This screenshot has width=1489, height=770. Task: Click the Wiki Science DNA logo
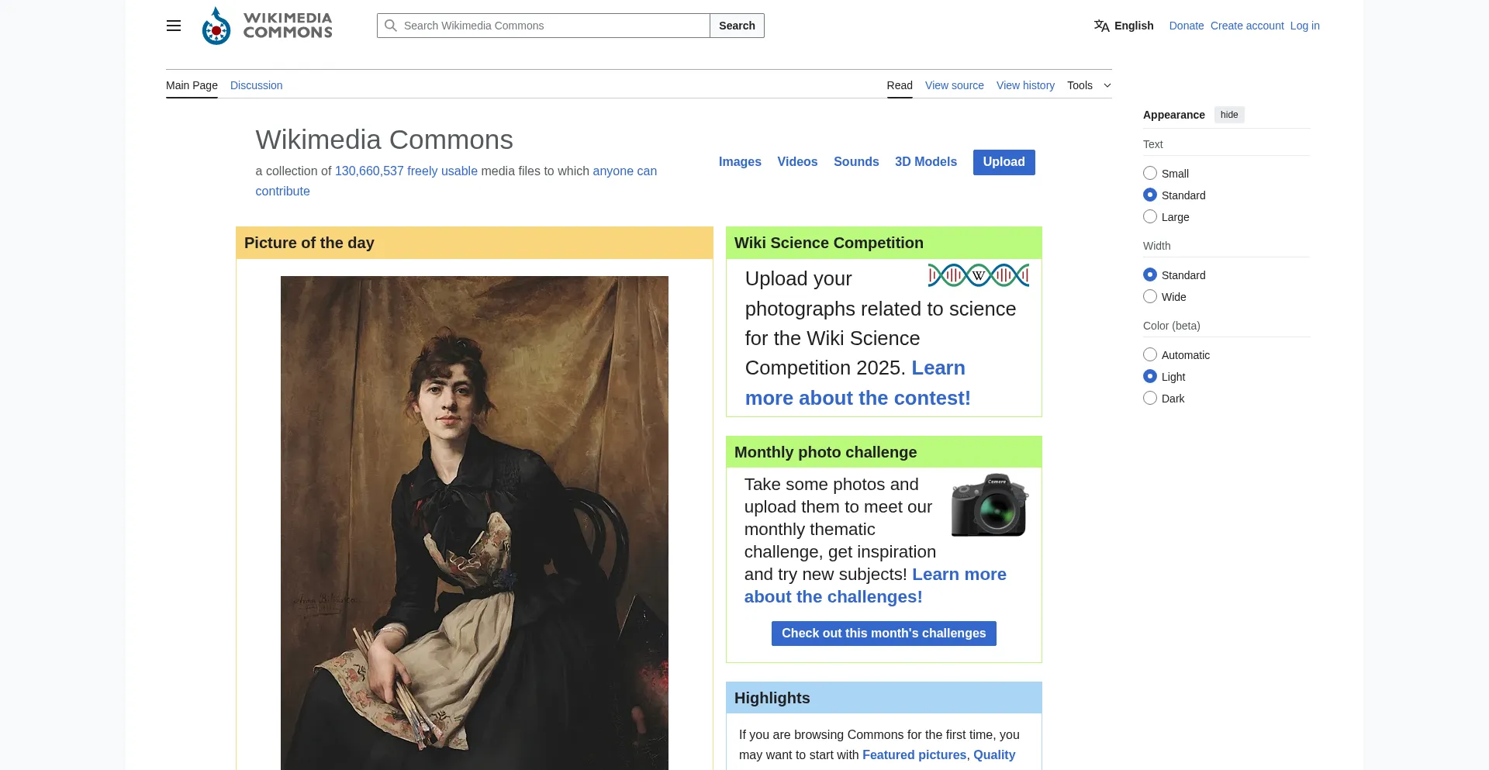[978, 275]
